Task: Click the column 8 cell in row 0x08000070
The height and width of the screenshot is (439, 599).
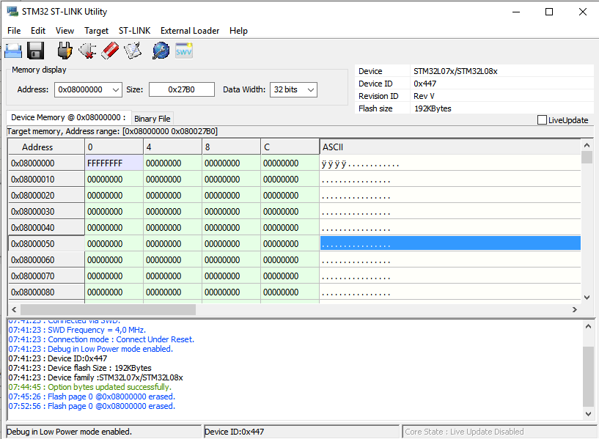Action: [231, 276]
